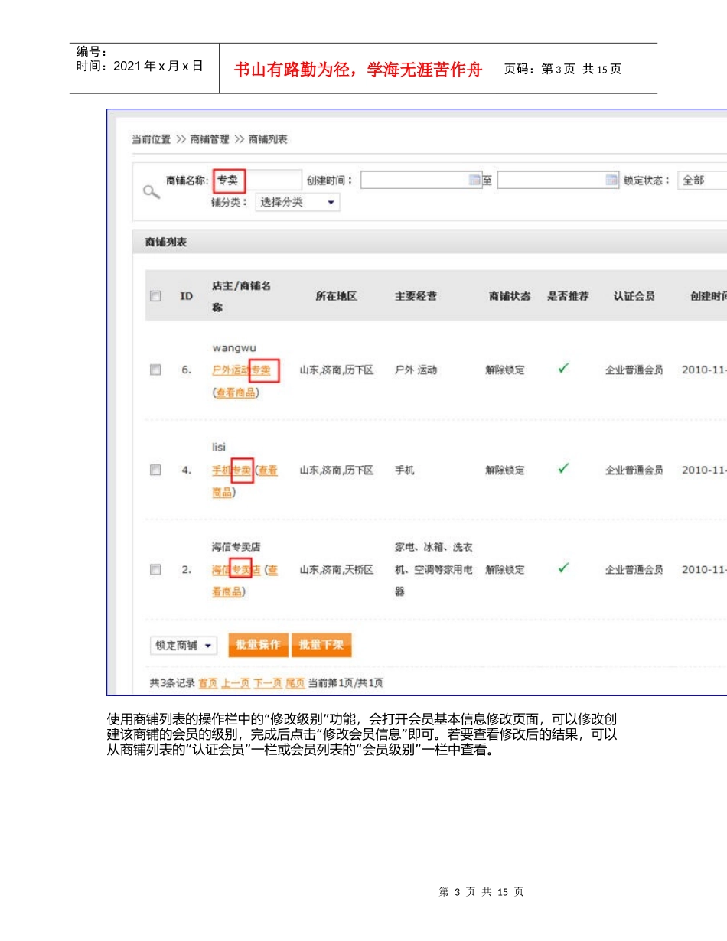
Task: Click owner name wangwu
Action: click(234, 348)
